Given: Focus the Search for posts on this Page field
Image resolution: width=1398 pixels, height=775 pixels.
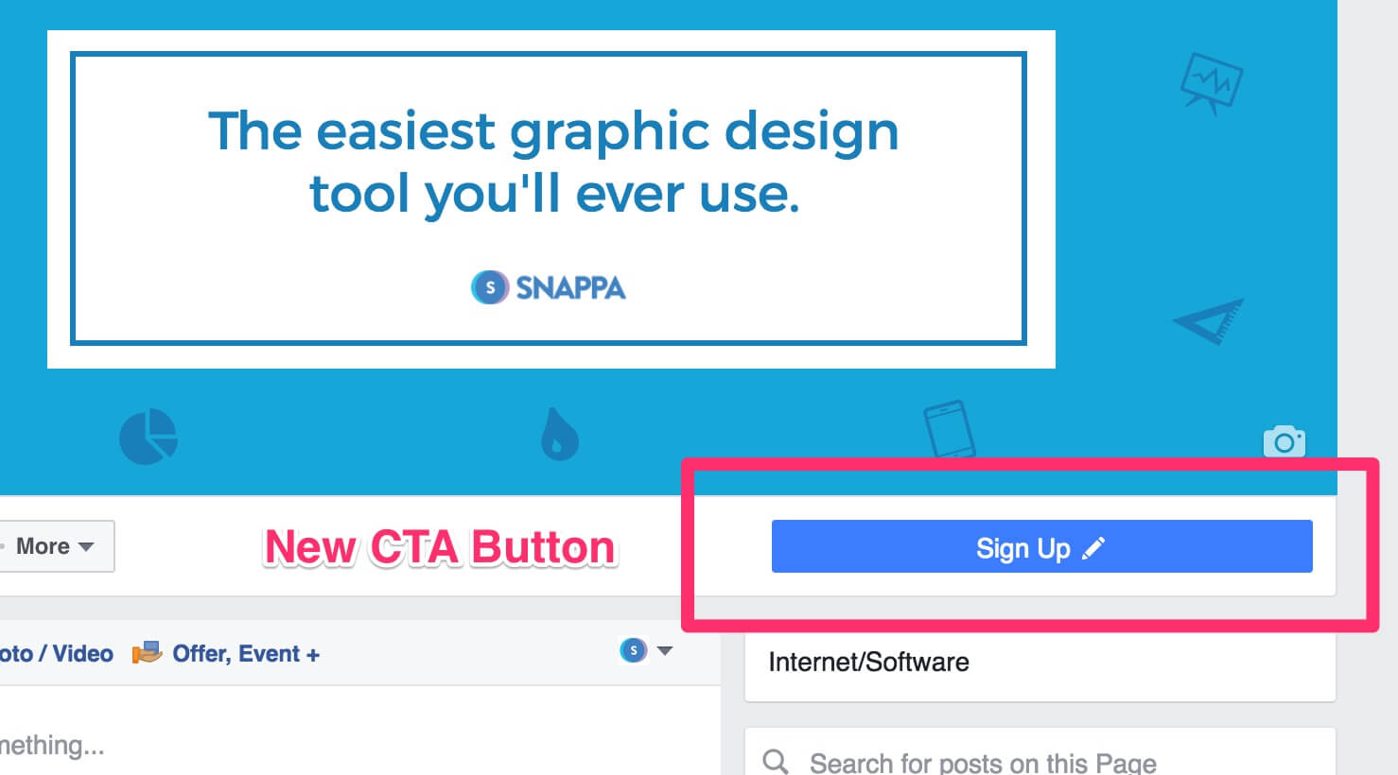Looking at the screenshot, I should pos(984,762).
